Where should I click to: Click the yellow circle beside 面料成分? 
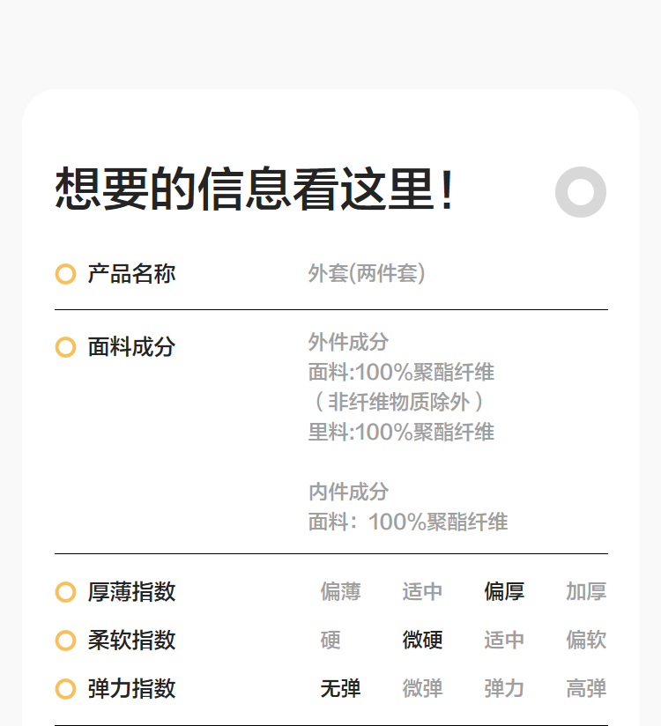tap(65, 347)
